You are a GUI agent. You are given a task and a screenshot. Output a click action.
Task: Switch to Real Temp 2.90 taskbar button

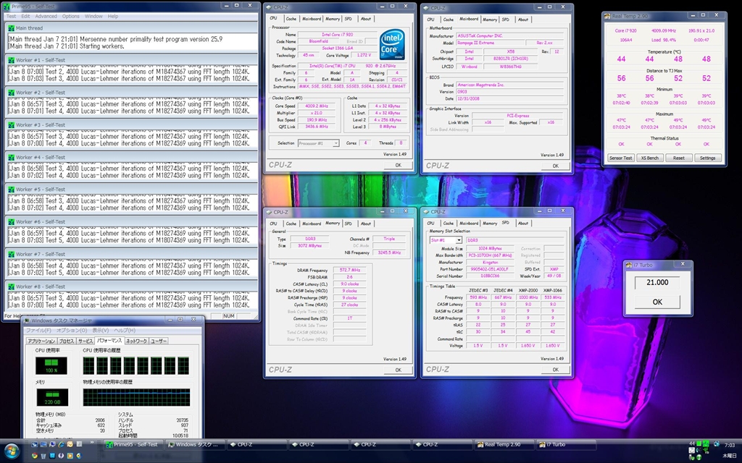[502, 444]
